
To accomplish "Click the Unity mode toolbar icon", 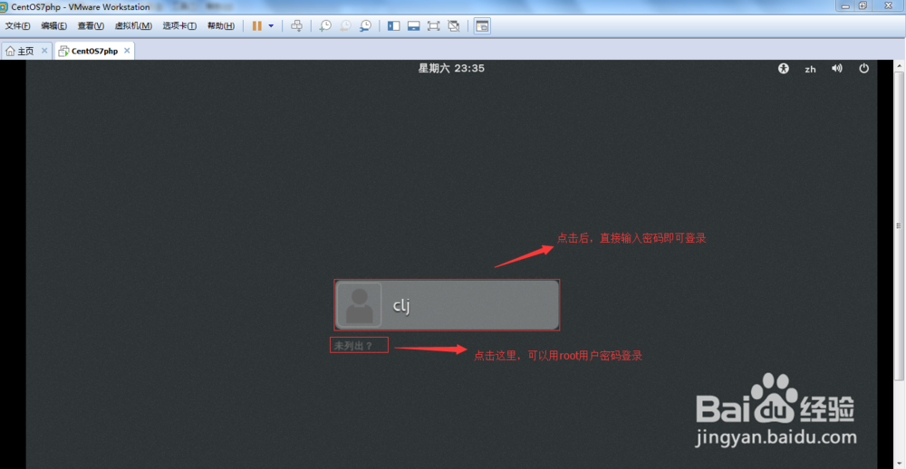I will point(454,26).
